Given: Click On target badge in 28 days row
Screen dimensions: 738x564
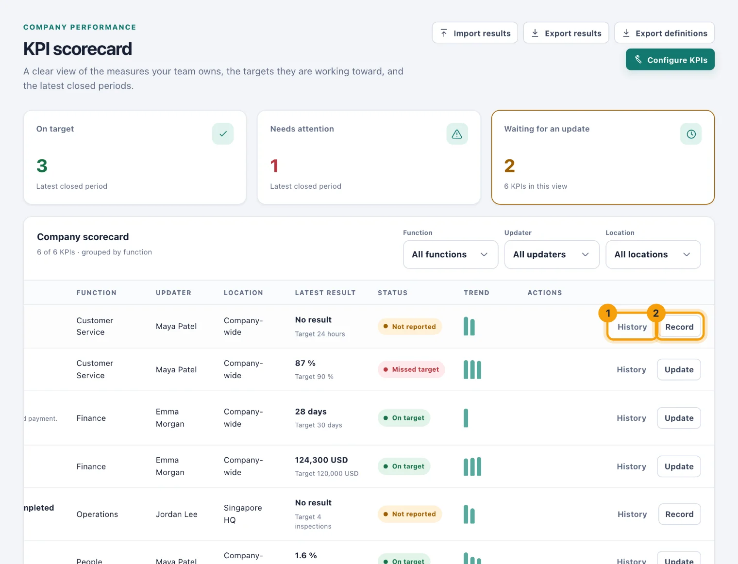Looking at the screenshot, I should click(x=404, y=418).
